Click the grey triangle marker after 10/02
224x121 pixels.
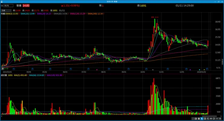tap(153, 70)
